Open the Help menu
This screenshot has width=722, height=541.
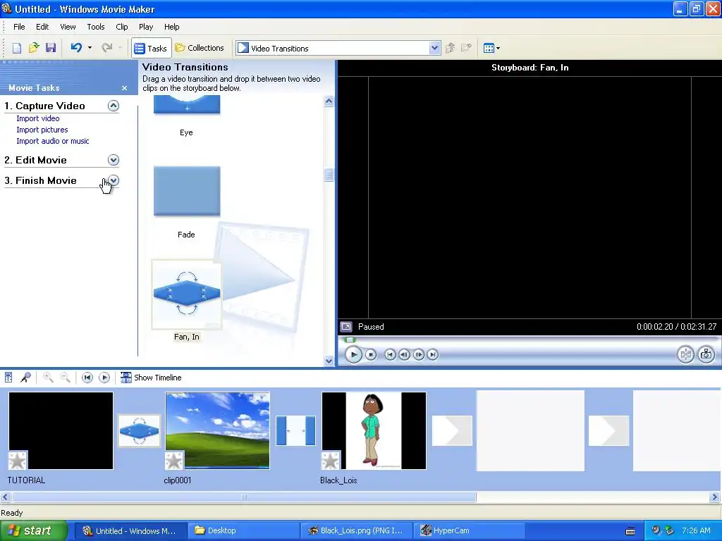(172, 27)
